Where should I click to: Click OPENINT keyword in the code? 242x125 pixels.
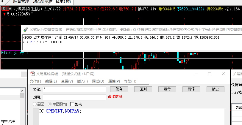coord(54,111)
